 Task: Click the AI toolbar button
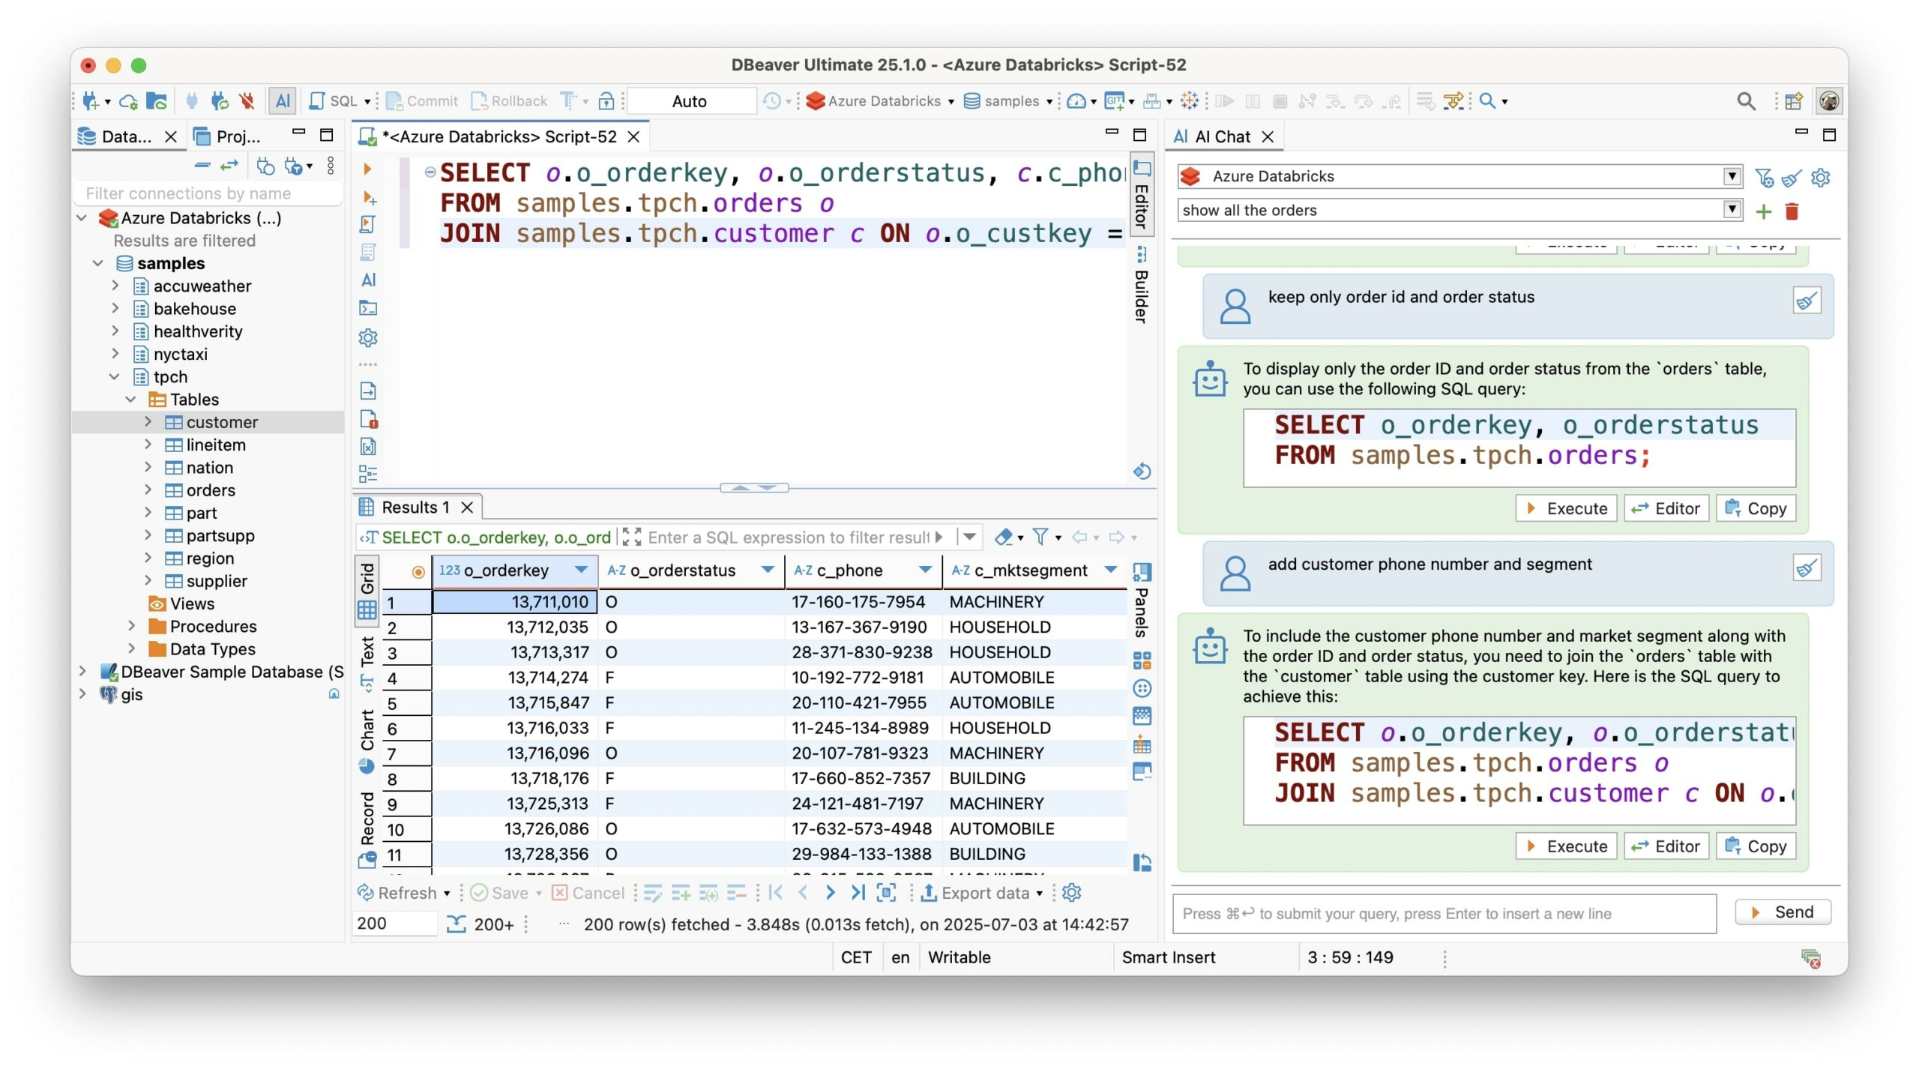tap(283, 100)
